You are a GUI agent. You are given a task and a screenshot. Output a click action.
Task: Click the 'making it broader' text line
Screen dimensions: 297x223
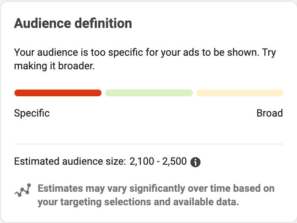tap(54, 66)
